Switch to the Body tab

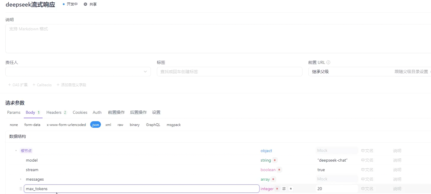point(33,112)
